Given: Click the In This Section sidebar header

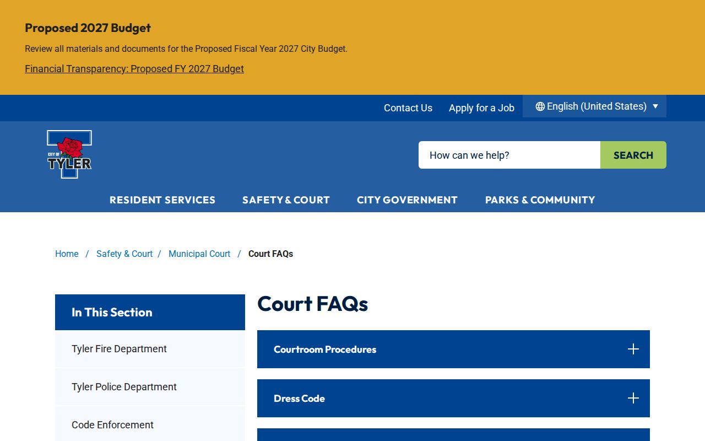Looking at the screenshot, I should (x=150, y=312).
